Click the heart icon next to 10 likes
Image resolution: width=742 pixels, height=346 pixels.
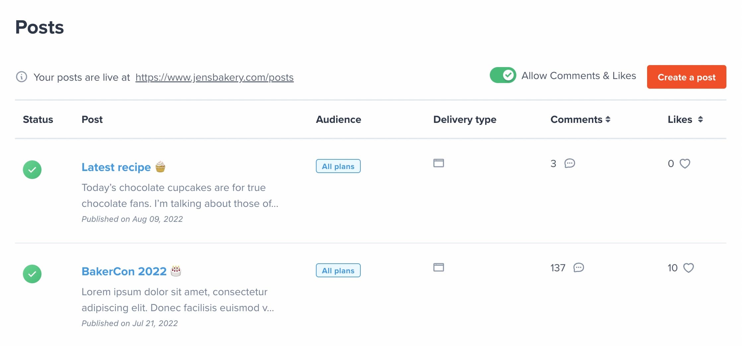pos(689,267)
